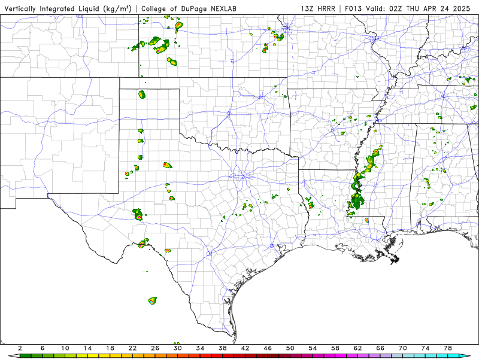Click the cyan arrow at colorbar's high end
Screen dimensions: 479x359
tap(465, 356)
